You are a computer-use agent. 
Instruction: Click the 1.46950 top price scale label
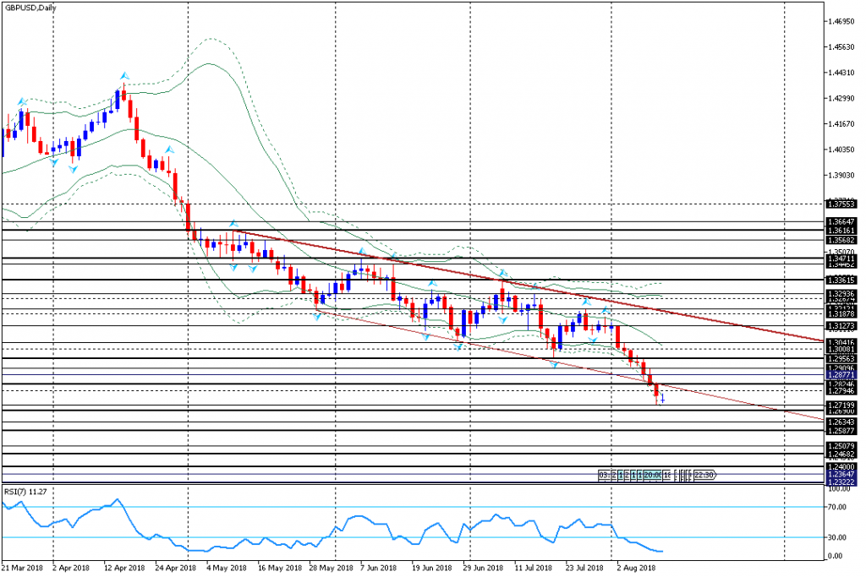coord(843,22)
